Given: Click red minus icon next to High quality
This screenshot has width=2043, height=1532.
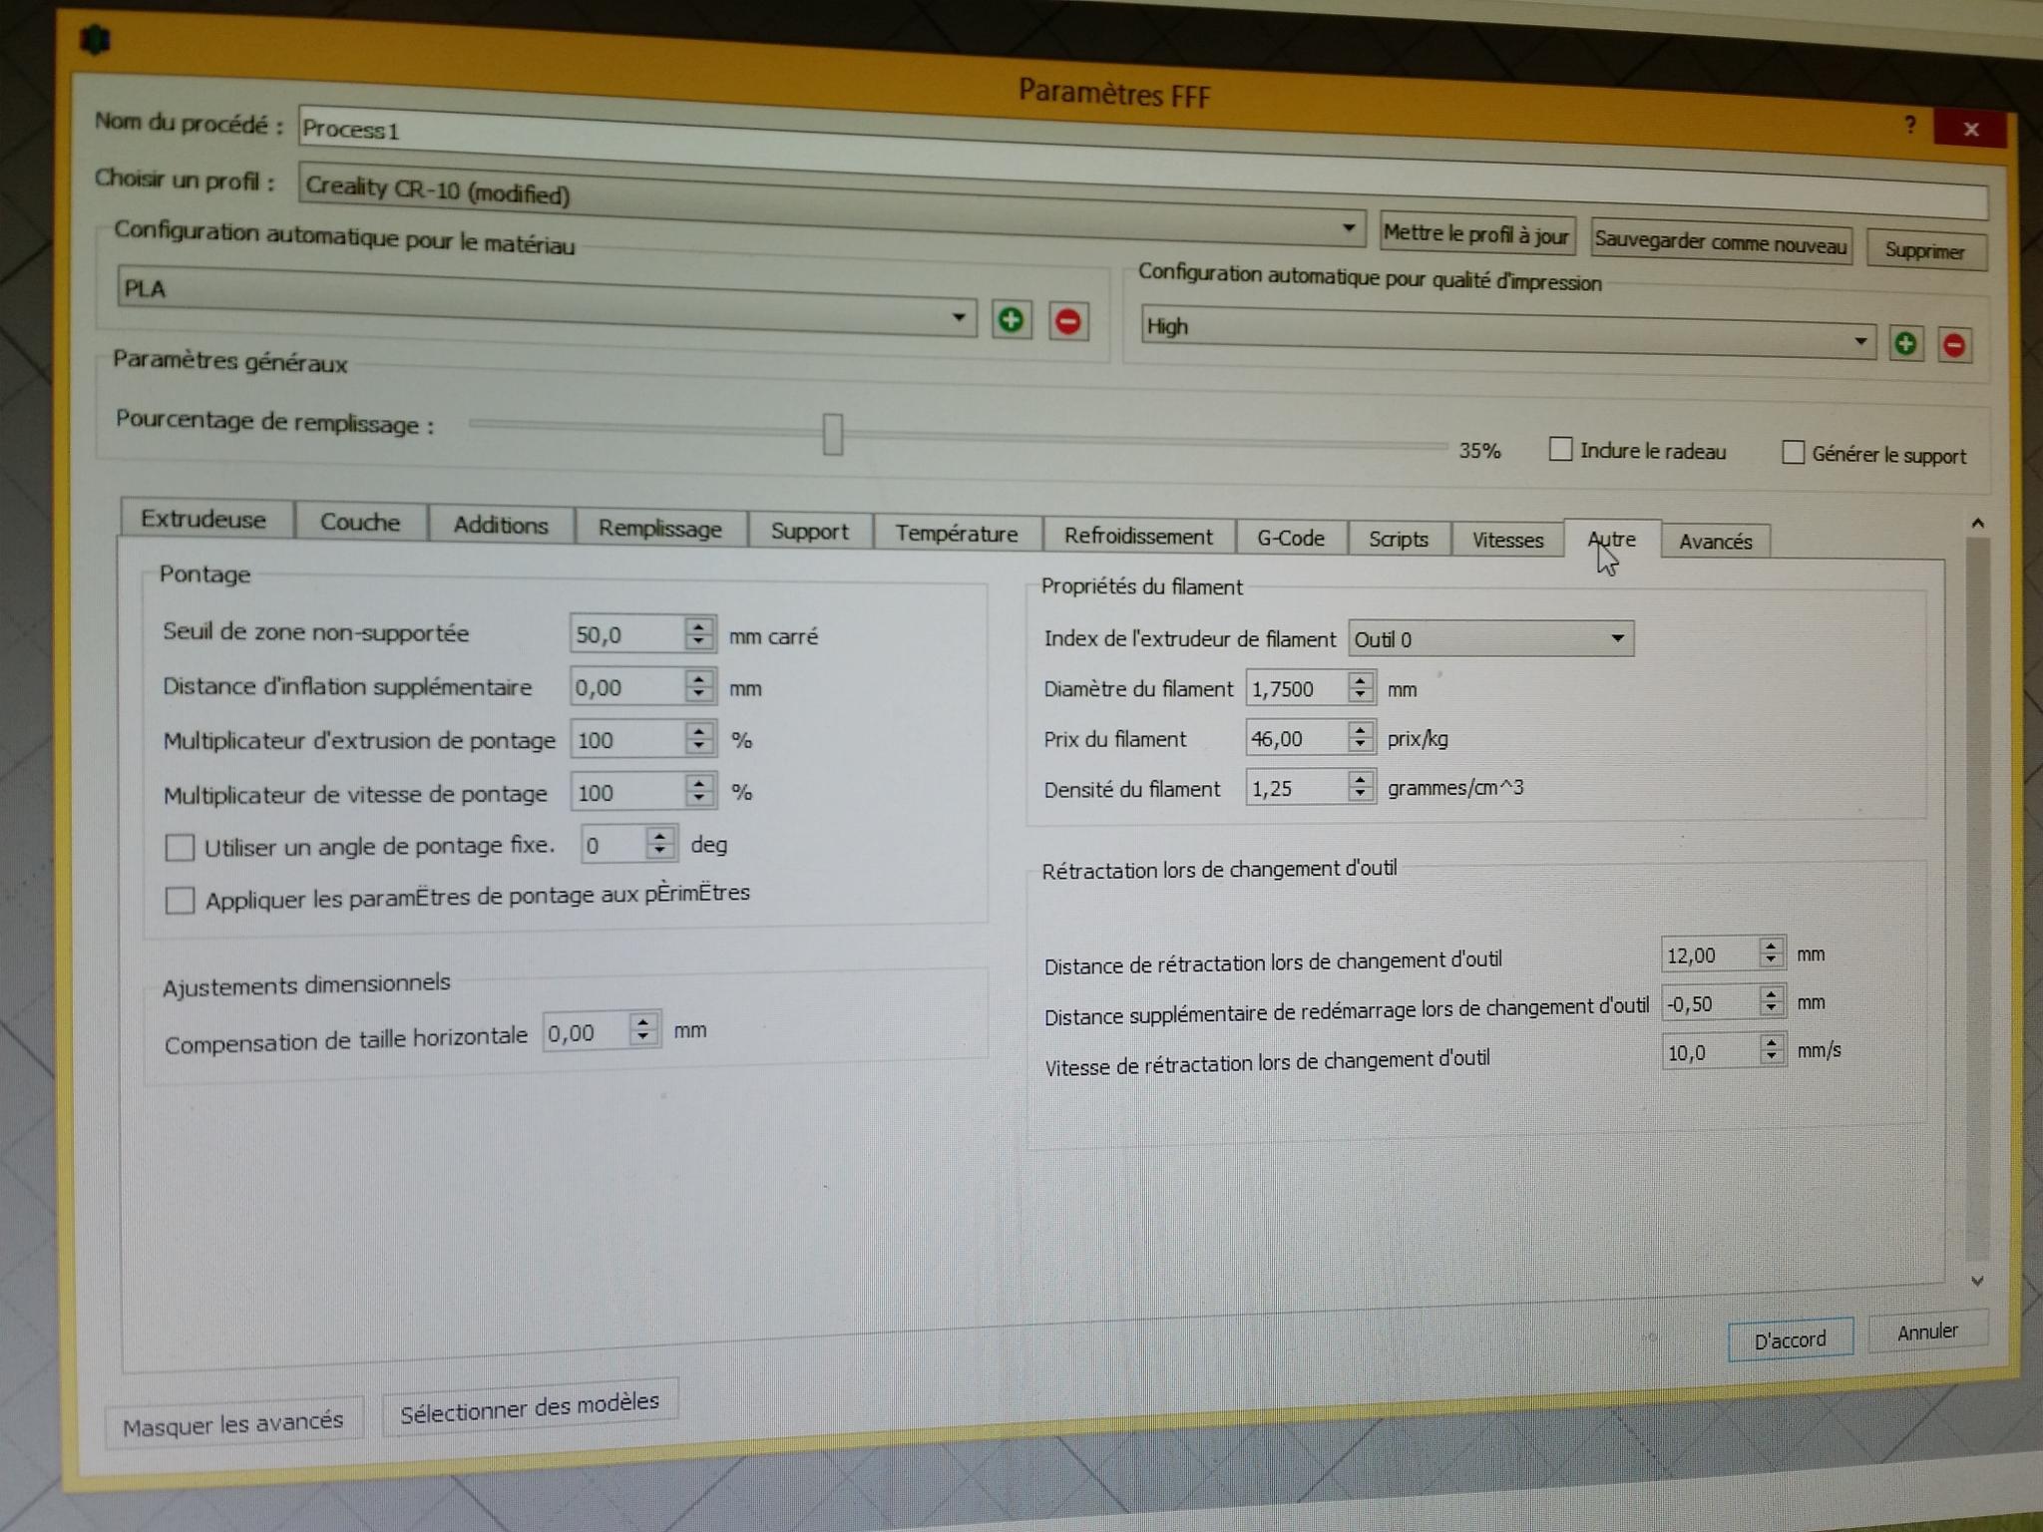Looking at the screenshot, I should [1954, 346].
